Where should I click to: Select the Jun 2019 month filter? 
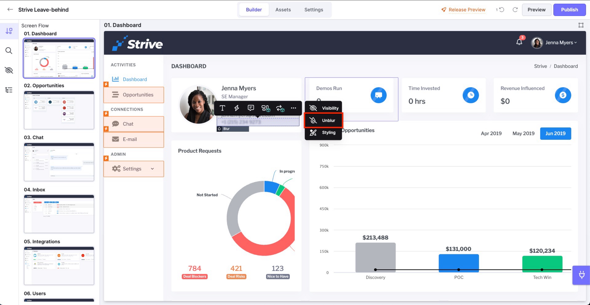(556, 133)
